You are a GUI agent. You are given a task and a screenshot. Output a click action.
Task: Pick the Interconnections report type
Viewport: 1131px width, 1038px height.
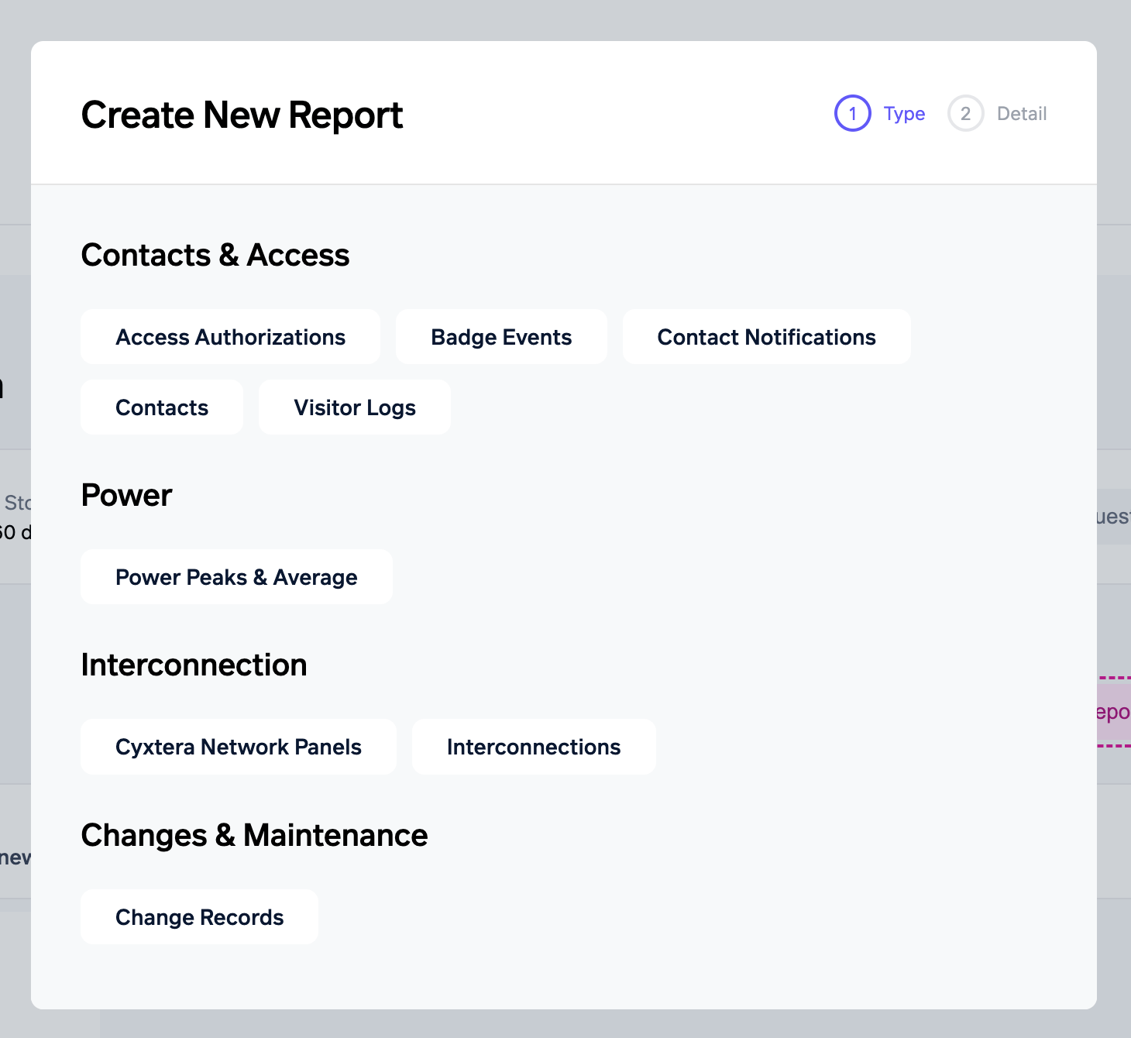534,747
